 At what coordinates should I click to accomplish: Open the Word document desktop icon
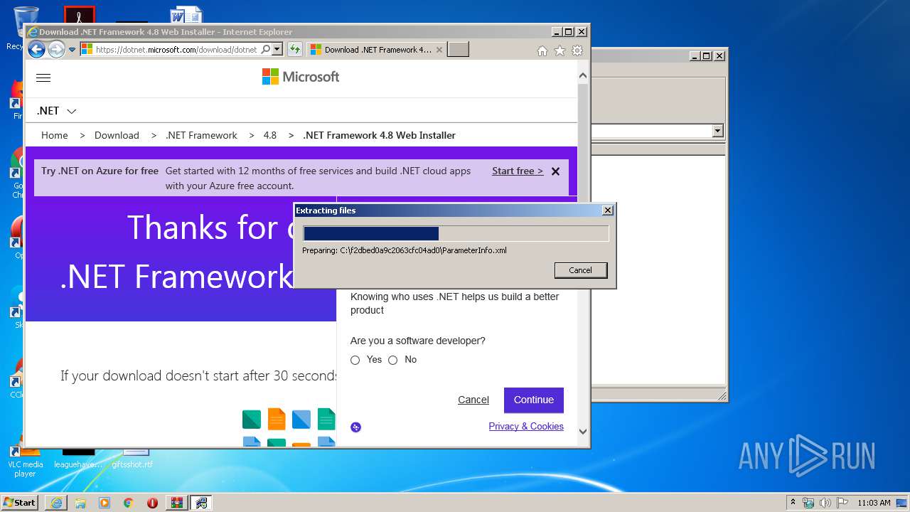pyautogui.click(x=186, y=16)
